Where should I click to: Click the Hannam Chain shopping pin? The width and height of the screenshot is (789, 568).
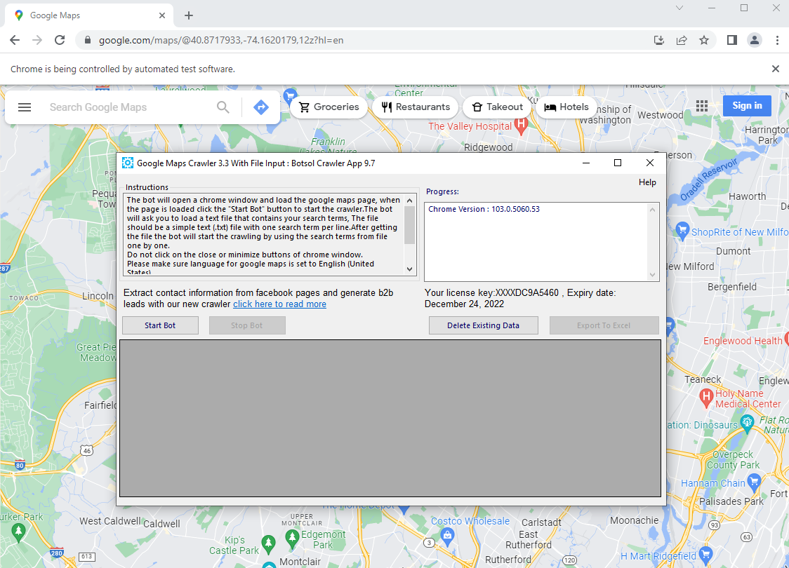point(754,482)
